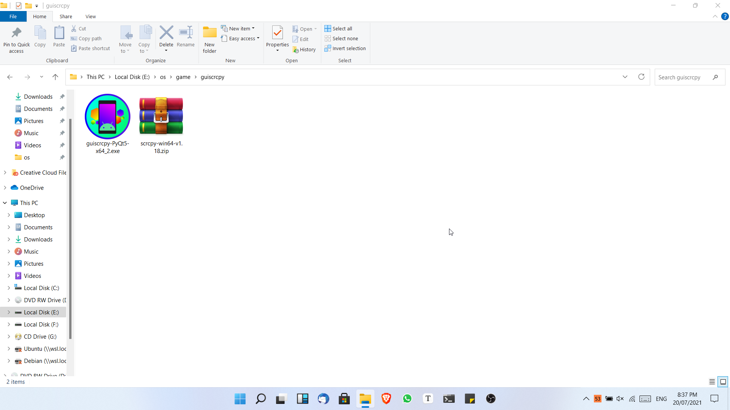Go back to previous folder

(x=10, y=77)
